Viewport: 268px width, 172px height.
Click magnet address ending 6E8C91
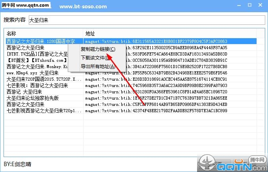click(156, 80)
